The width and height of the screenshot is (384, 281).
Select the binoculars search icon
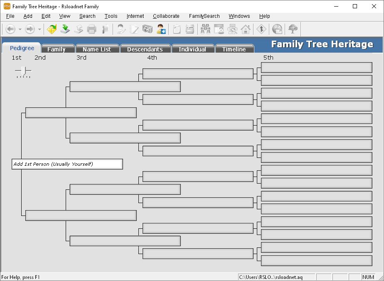[204, 29]
